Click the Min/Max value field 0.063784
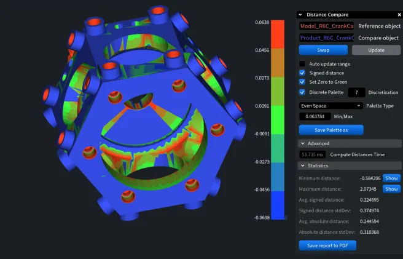This screenshot has height=259, width=403. tap(315, 117)
